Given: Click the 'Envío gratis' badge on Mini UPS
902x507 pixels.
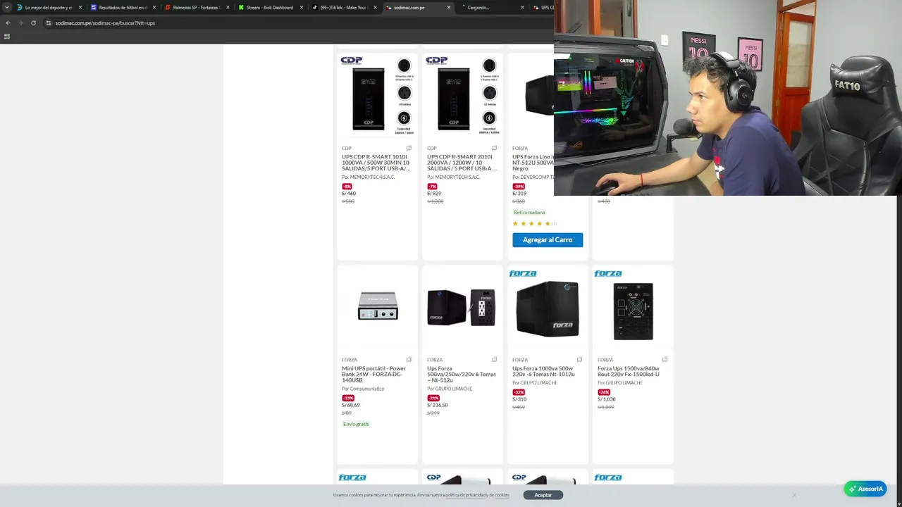Looking at the screenshot, I should (x=356, y=424).
